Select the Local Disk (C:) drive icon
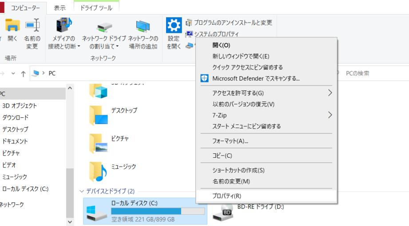 click(96, 211)
